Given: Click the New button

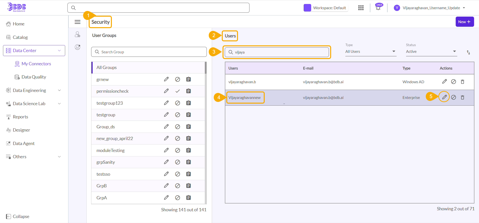Looking at the screenshot, I should click(x=465, y=22).
